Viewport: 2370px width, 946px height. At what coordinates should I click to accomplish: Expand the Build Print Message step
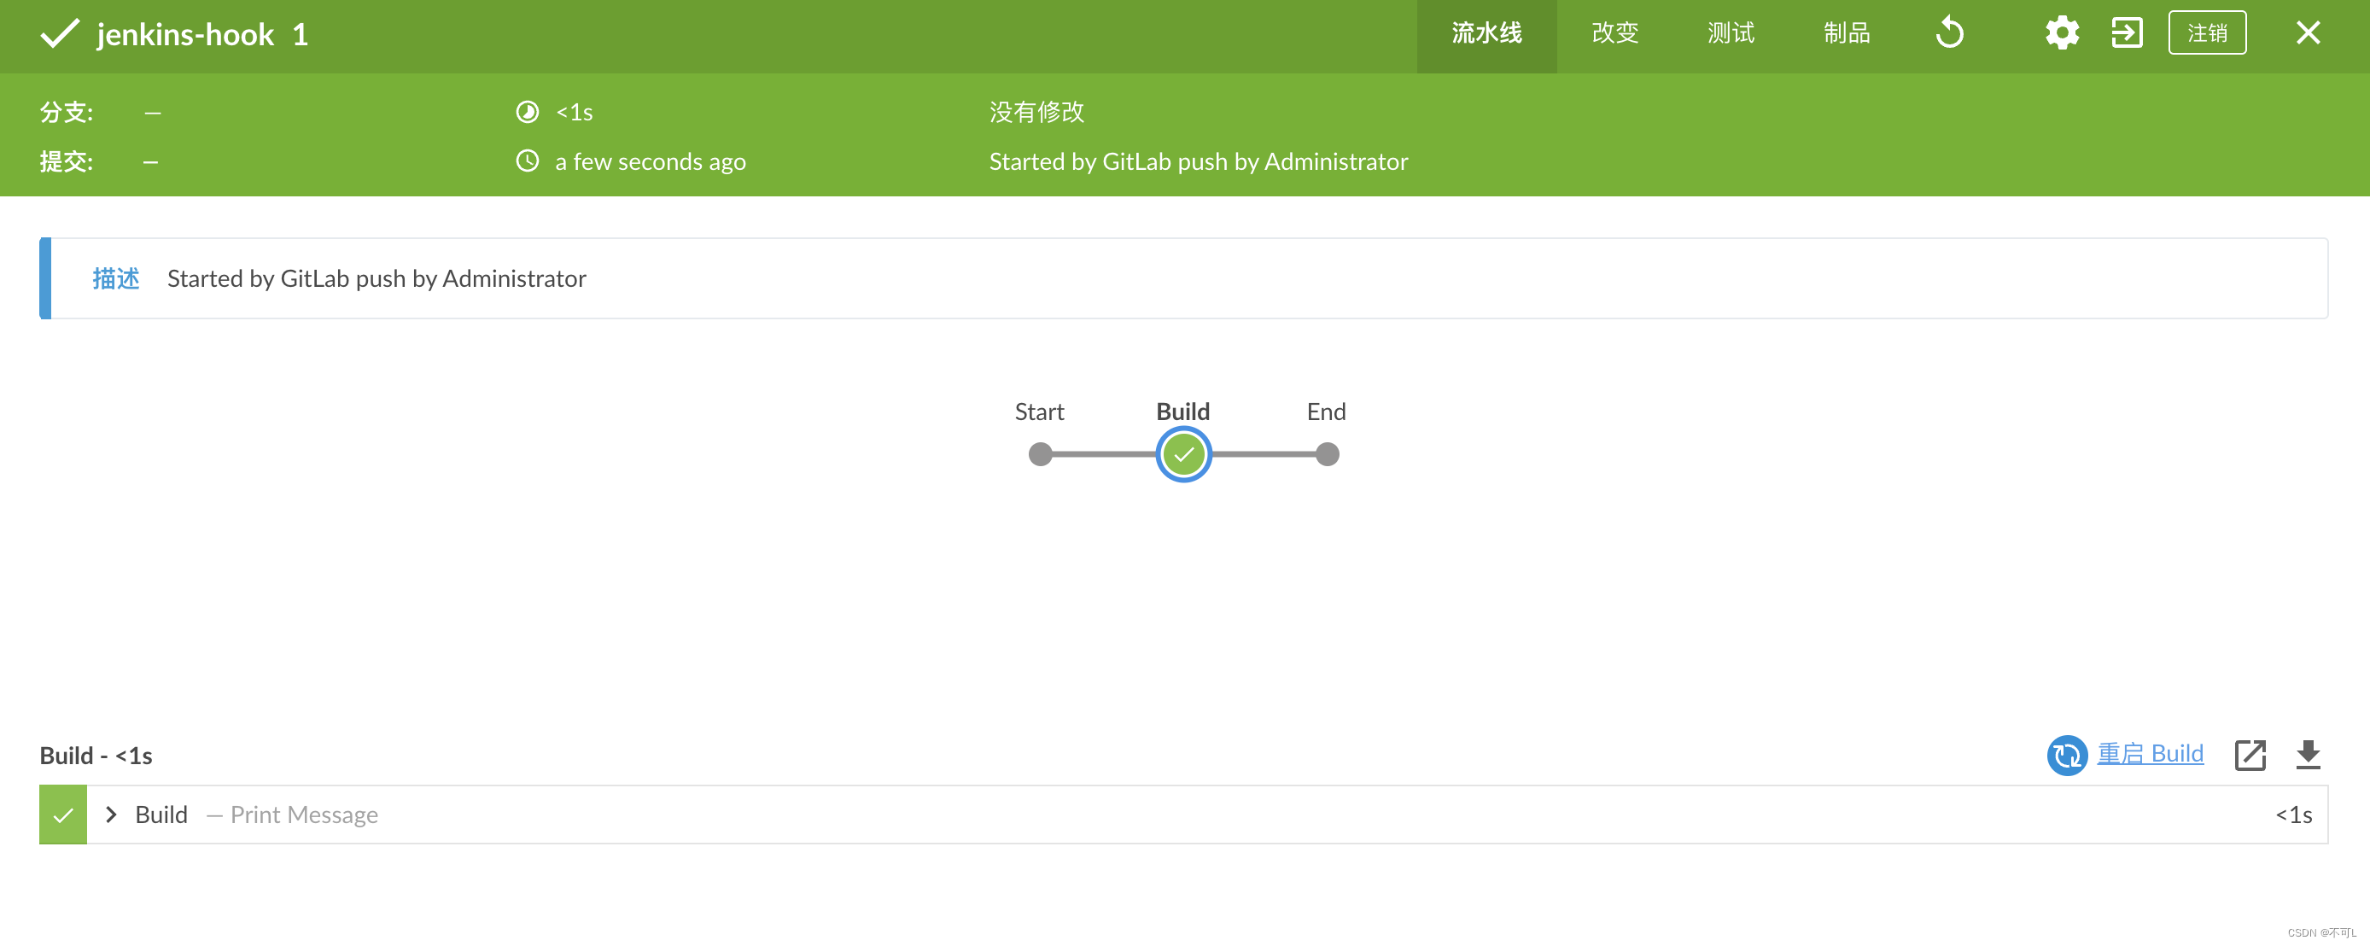(111, 815)
